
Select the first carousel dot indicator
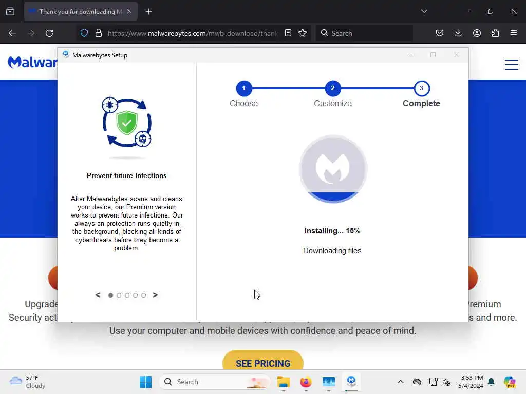tap(111, 295)
